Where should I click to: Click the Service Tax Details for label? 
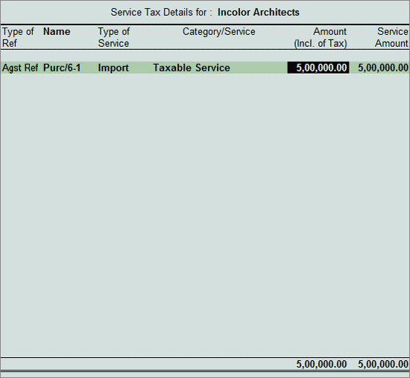(x=161, y=12)
